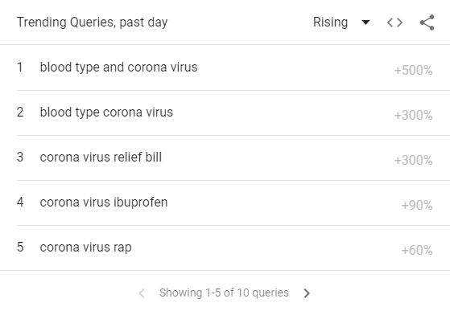Image resolution: width=450 pixels, height=311 pixels.
Task: Open corona virus rap query
Action: click(86, 248)
